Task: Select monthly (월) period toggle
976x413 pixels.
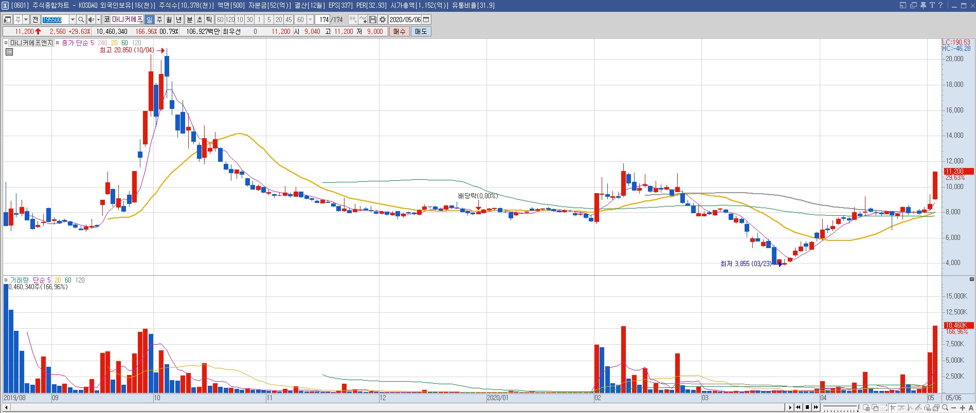Action: [x=169, y=20]
